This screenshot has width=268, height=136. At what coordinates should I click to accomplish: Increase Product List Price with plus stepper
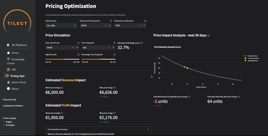point(110,25)
